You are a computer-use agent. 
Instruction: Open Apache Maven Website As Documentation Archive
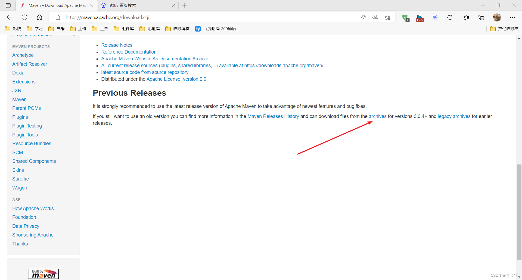155,59
